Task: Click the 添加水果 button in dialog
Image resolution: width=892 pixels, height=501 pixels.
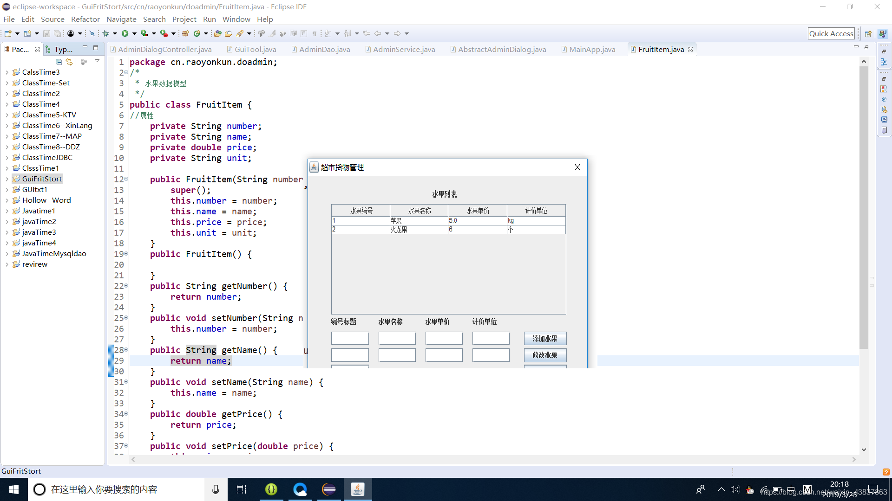Action: point(545,339)
